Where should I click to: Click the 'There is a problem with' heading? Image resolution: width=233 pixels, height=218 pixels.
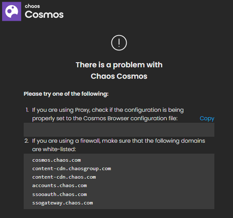pyautogui.click(x=119, y=65)
